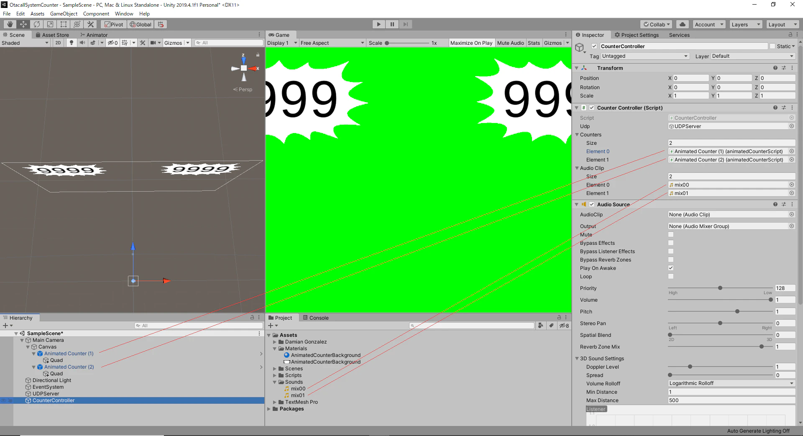
Task: Adjust the Pitch slider handle
Action: tap(737, 311)
